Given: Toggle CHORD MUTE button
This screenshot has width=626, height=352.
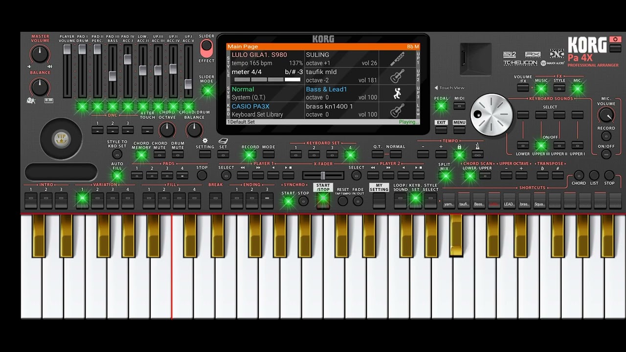Looking at the screenshot, I should click(159, 155).
